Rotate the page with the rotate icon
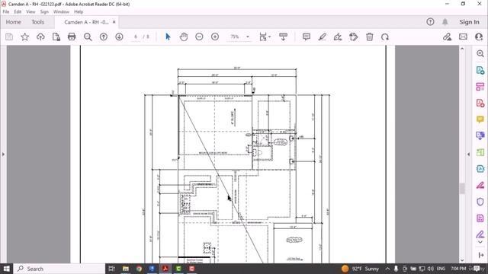Viewport: 488px width, 274px height. tap(385, 37)
